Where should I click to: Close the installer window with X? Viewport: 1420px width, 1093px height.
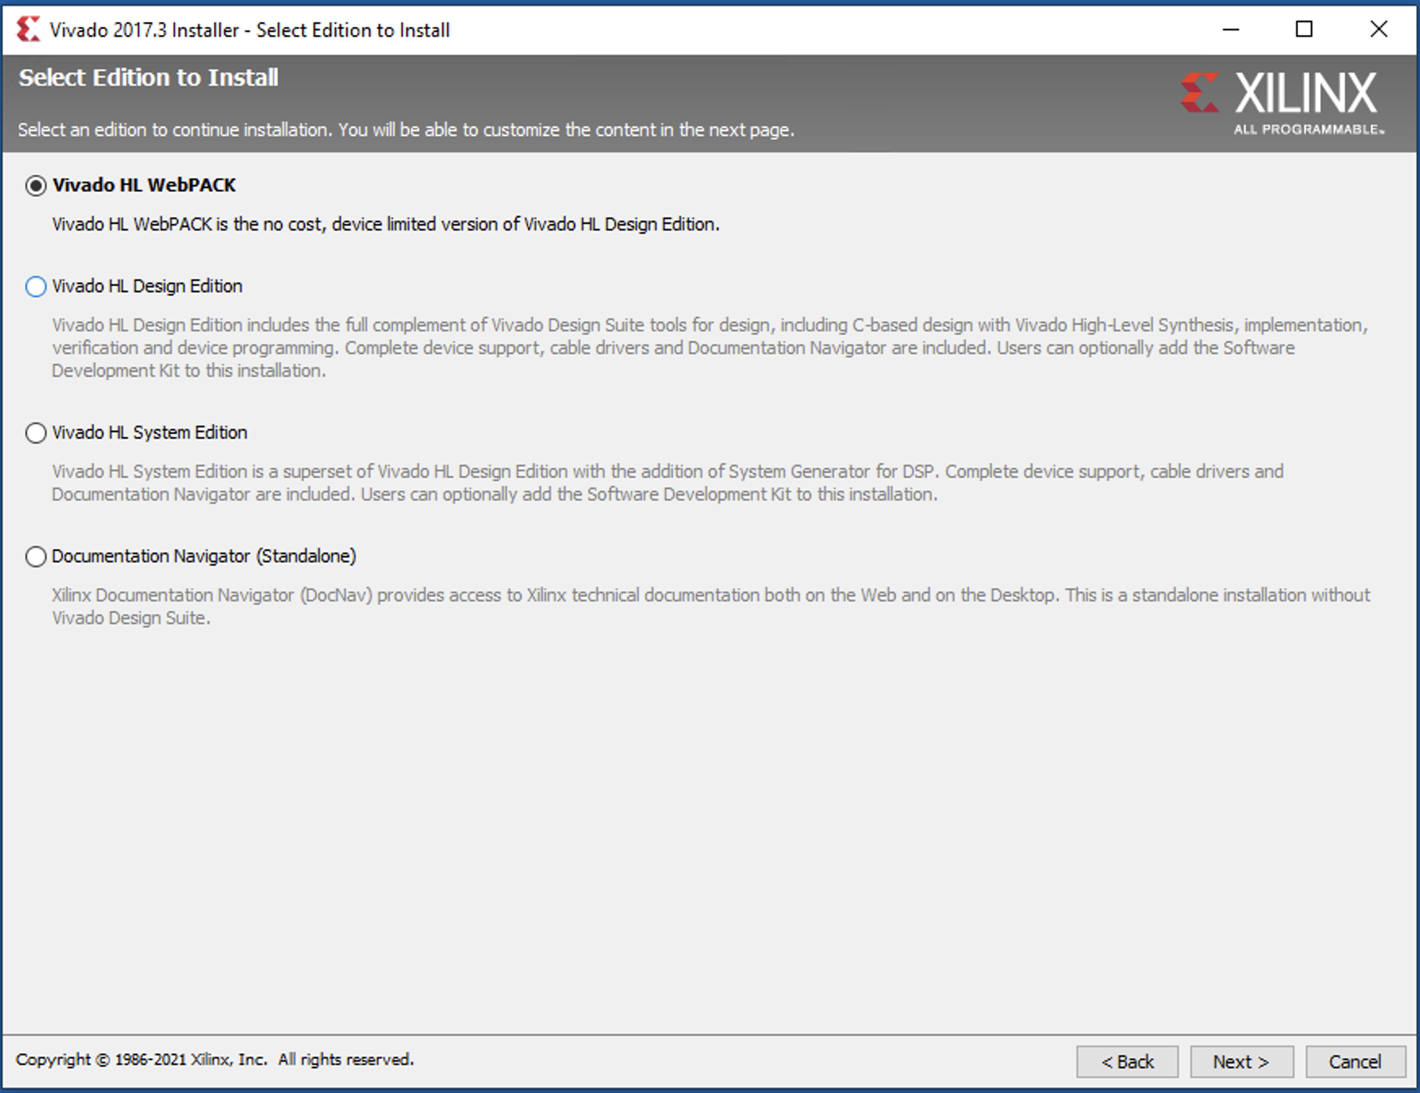tap(1378, 29)
